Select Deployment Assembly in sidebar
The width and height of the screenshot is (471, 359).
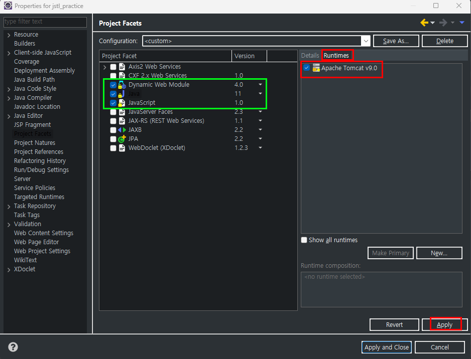coord(45,71)
